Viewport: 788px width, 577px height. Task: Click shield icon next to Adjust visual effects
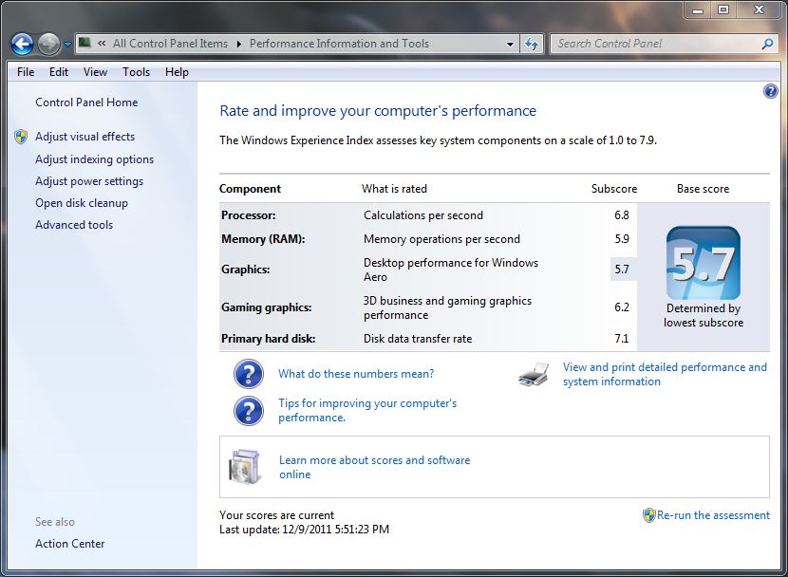pos(21,137)
